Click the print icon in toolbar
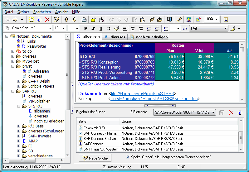The width and height of the screenshot is (249, 172). point(84,20)
